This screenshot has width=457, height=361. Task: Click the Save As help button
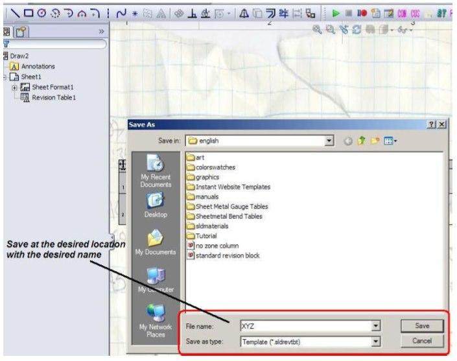coord(431,124)
